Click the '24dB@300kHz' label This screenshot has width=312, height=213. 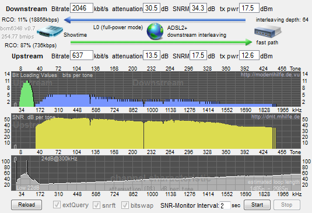pos(59,159)
